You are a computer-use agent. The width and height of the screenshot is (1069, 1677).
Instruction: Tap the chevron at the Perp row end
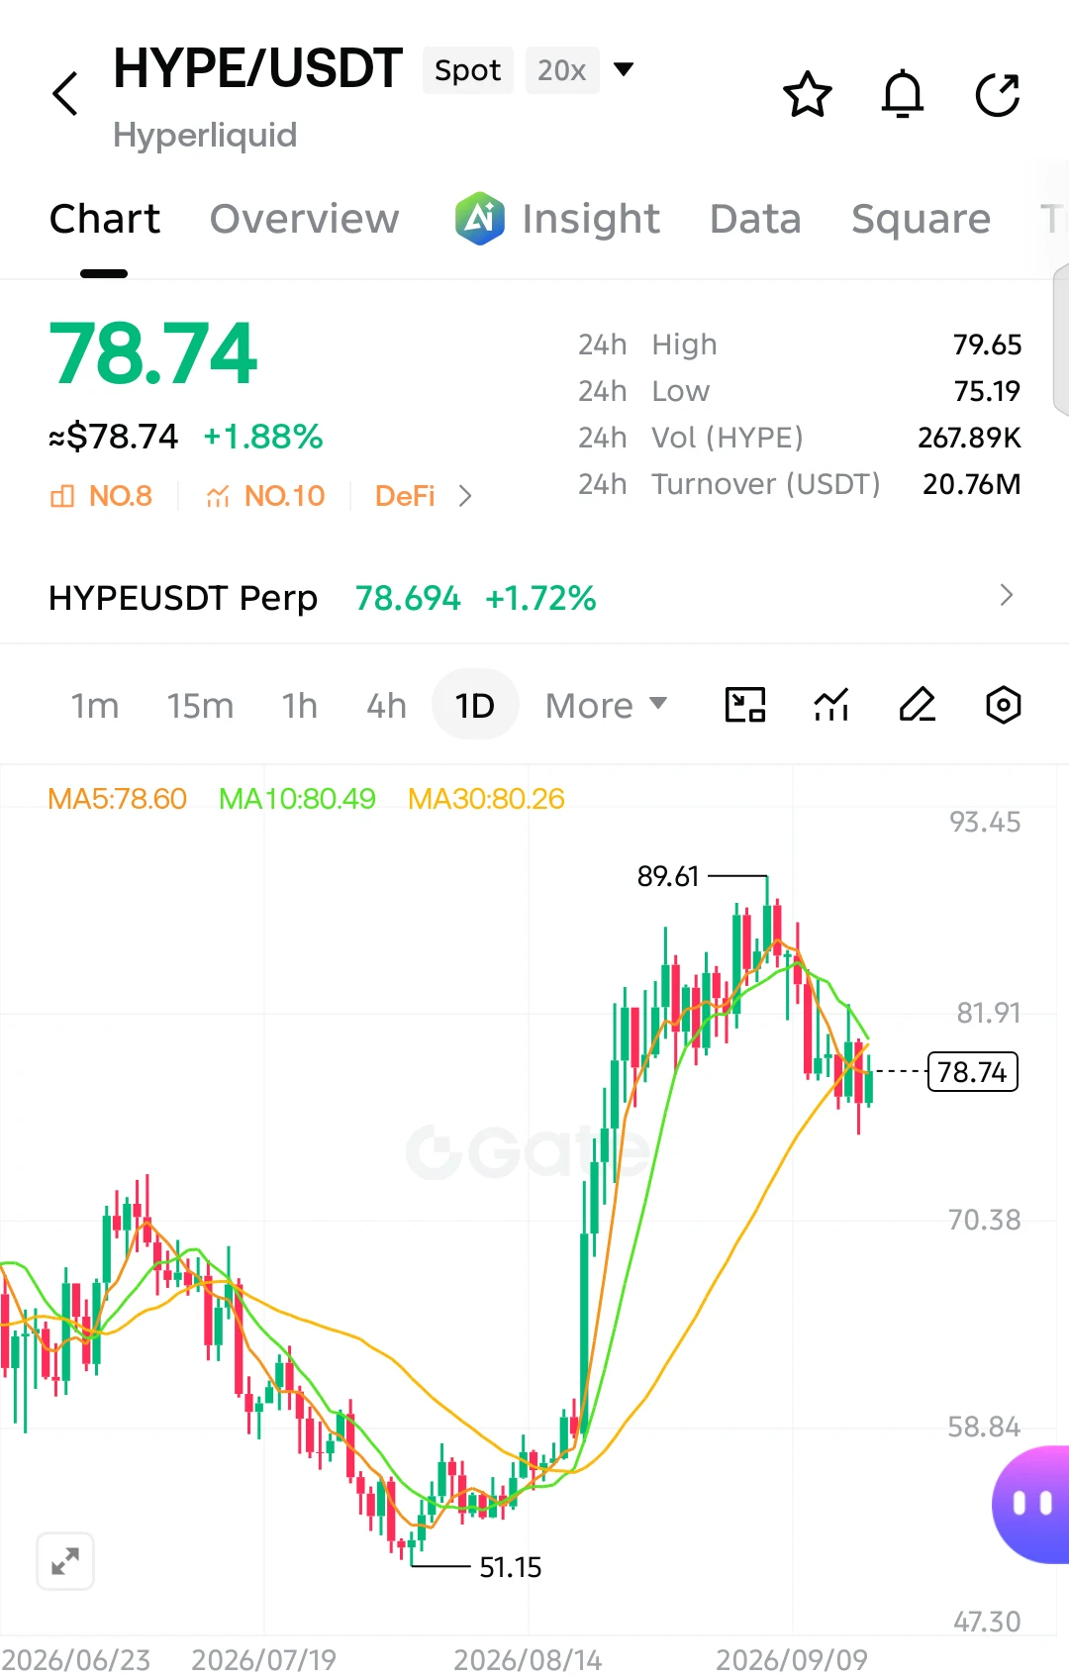(1007, 595)
